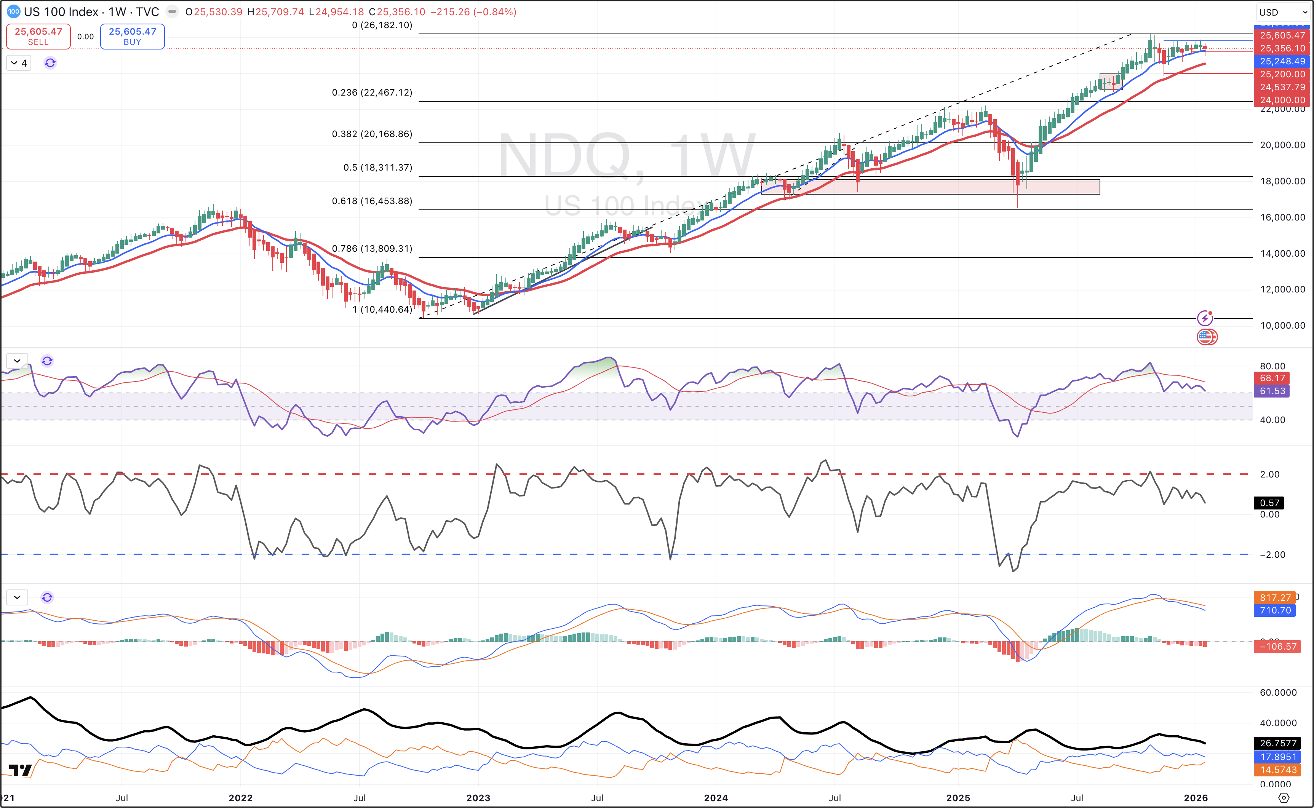The height and width of the screenshot is (808, 1314).
Task: Click the blue 25,248.49 price axis label
Action: coord(1282,61)
